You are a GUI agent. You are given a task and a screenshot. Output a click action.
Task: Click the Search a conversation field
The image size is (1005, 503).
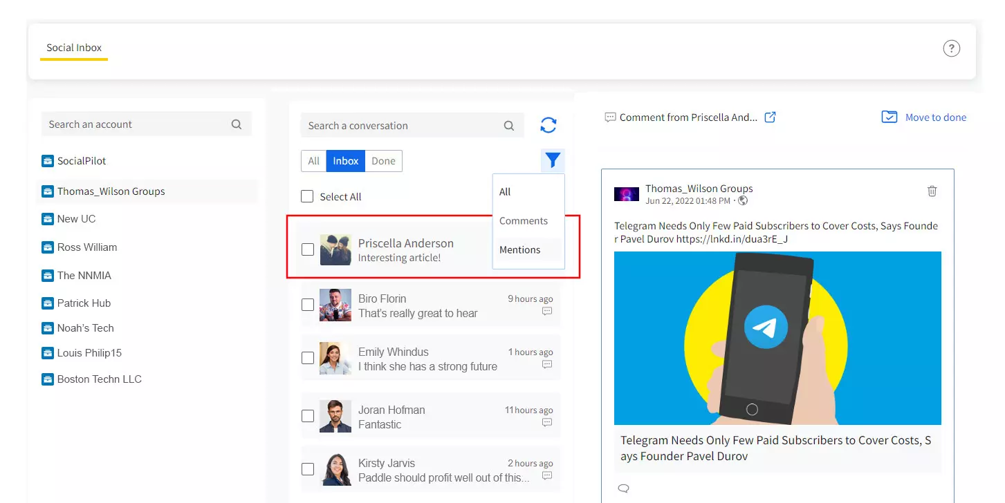pyautogui.click(x=401, y=125)
